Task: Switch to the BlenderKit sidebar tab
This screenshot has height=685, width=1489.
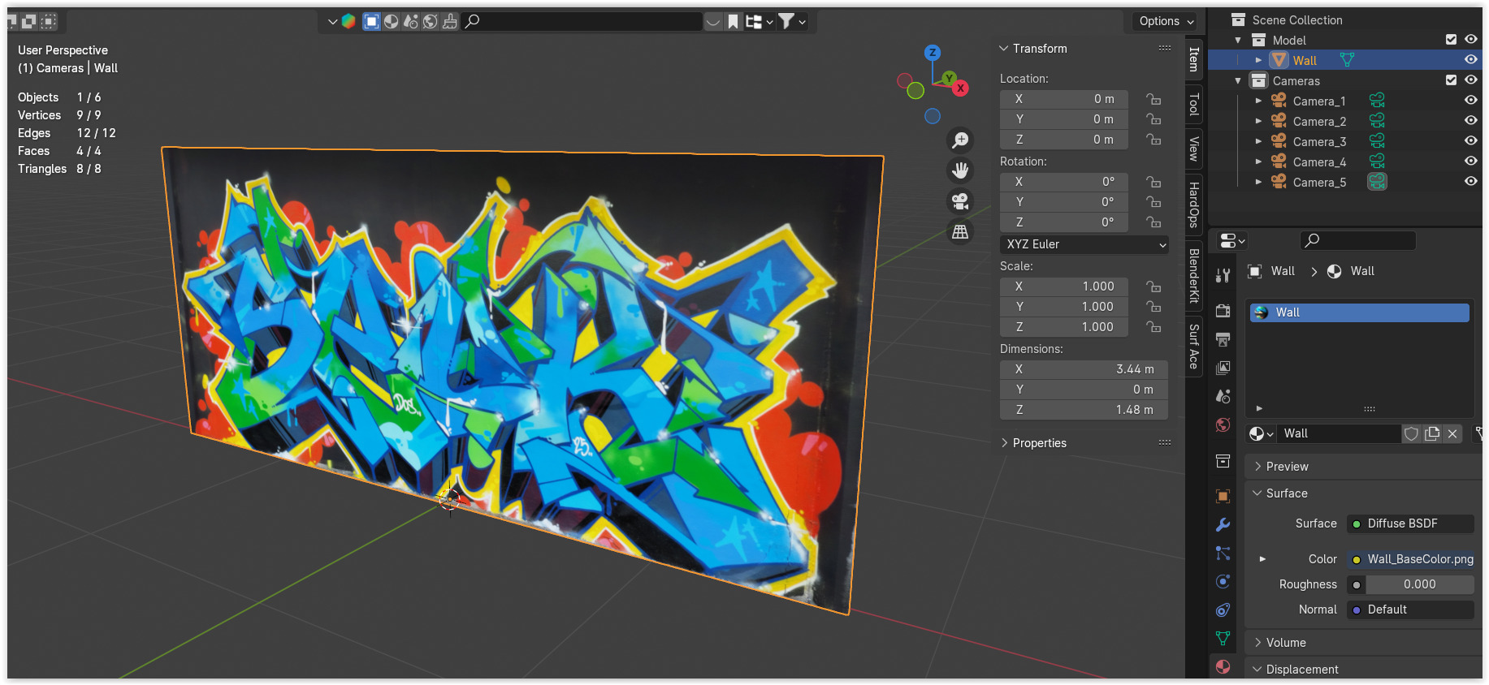Action: tap(1193, 276)
